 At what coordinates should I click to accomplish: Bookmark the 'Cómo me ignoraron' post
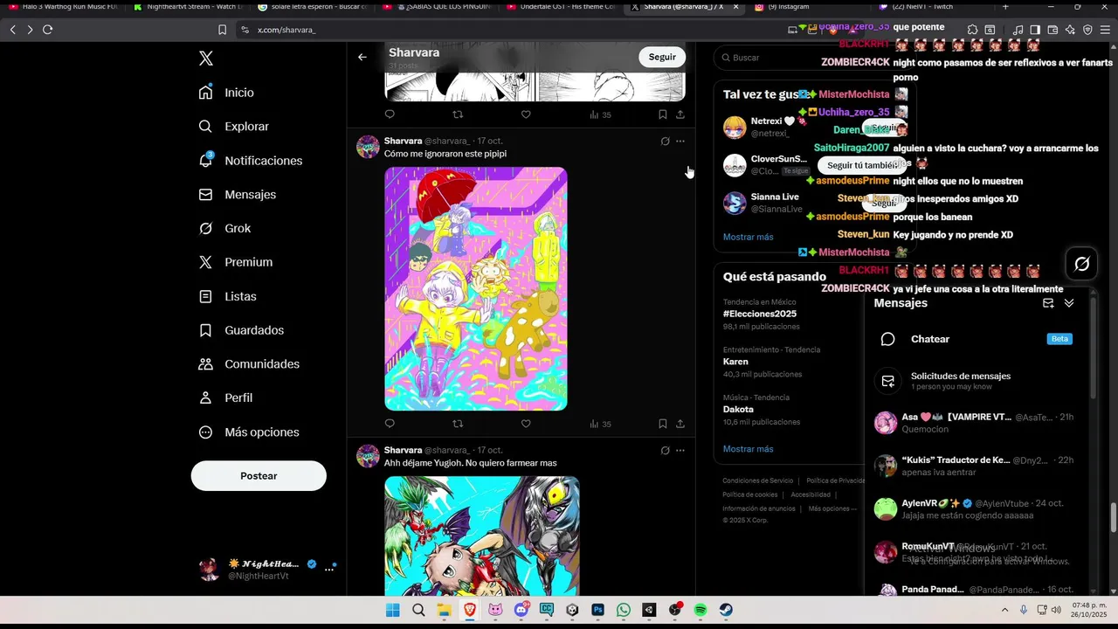tap(663, 424)
